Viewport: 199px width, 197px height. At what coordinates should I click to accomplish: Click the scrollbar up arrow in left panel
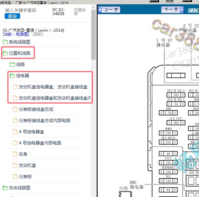pos(93,7)
